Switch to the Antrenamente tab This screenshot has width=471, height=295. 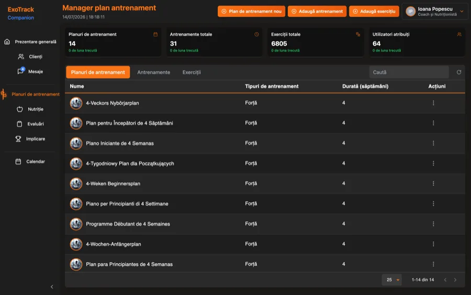point(153,72)
